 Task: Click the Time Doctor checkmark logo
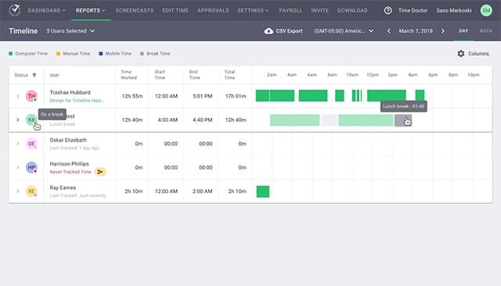tap(14, 10)
